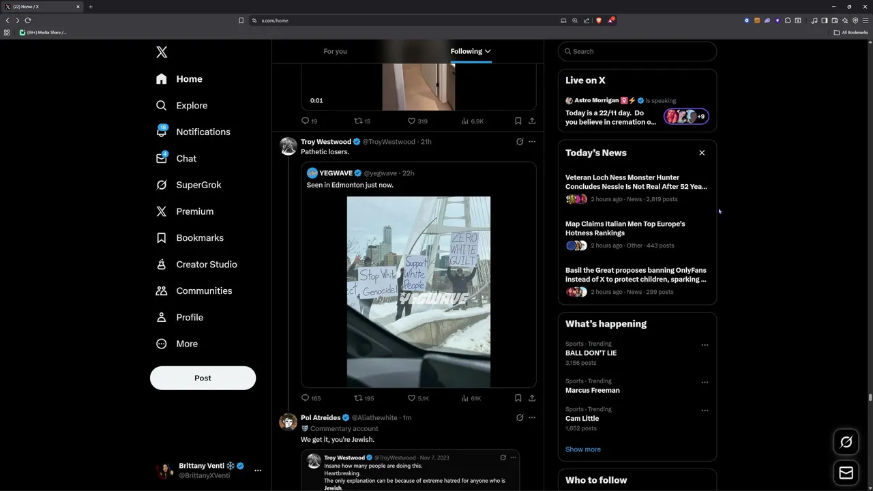Viewport: 873px width, 491px height.
Task: Reply to Troy Westwood's post with 165 replies
Action: pyautogui.click(x=311, y=398)
